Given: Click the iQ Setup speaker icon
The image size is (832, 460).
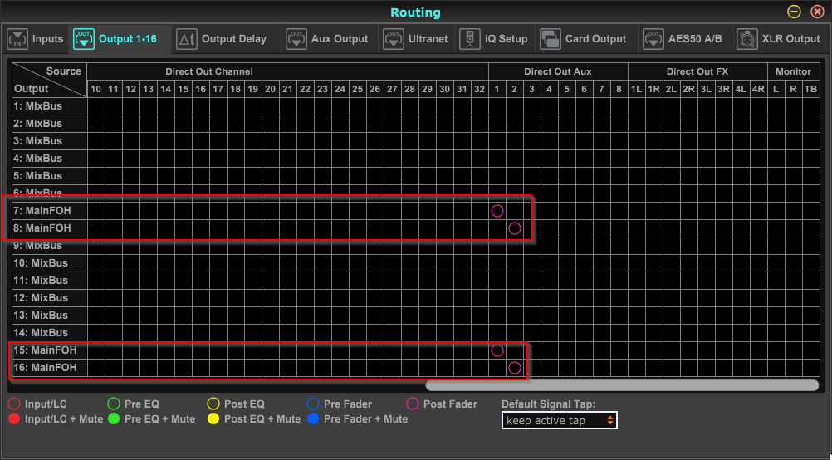Looking at the screenshot, I should (x=470, y=39).
